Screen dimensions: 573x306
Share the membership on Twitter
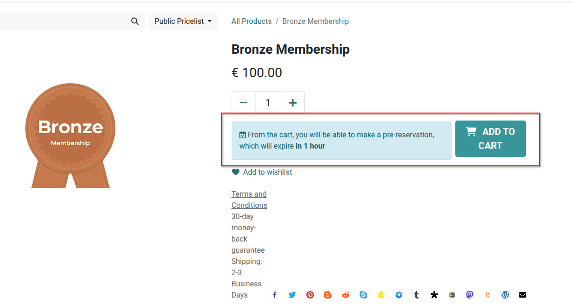click(x=292, y=295)
